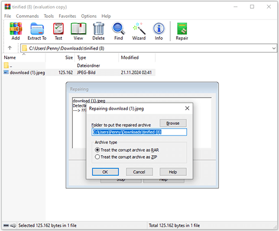Click the Repair toolbar icon

pos(182,31)
